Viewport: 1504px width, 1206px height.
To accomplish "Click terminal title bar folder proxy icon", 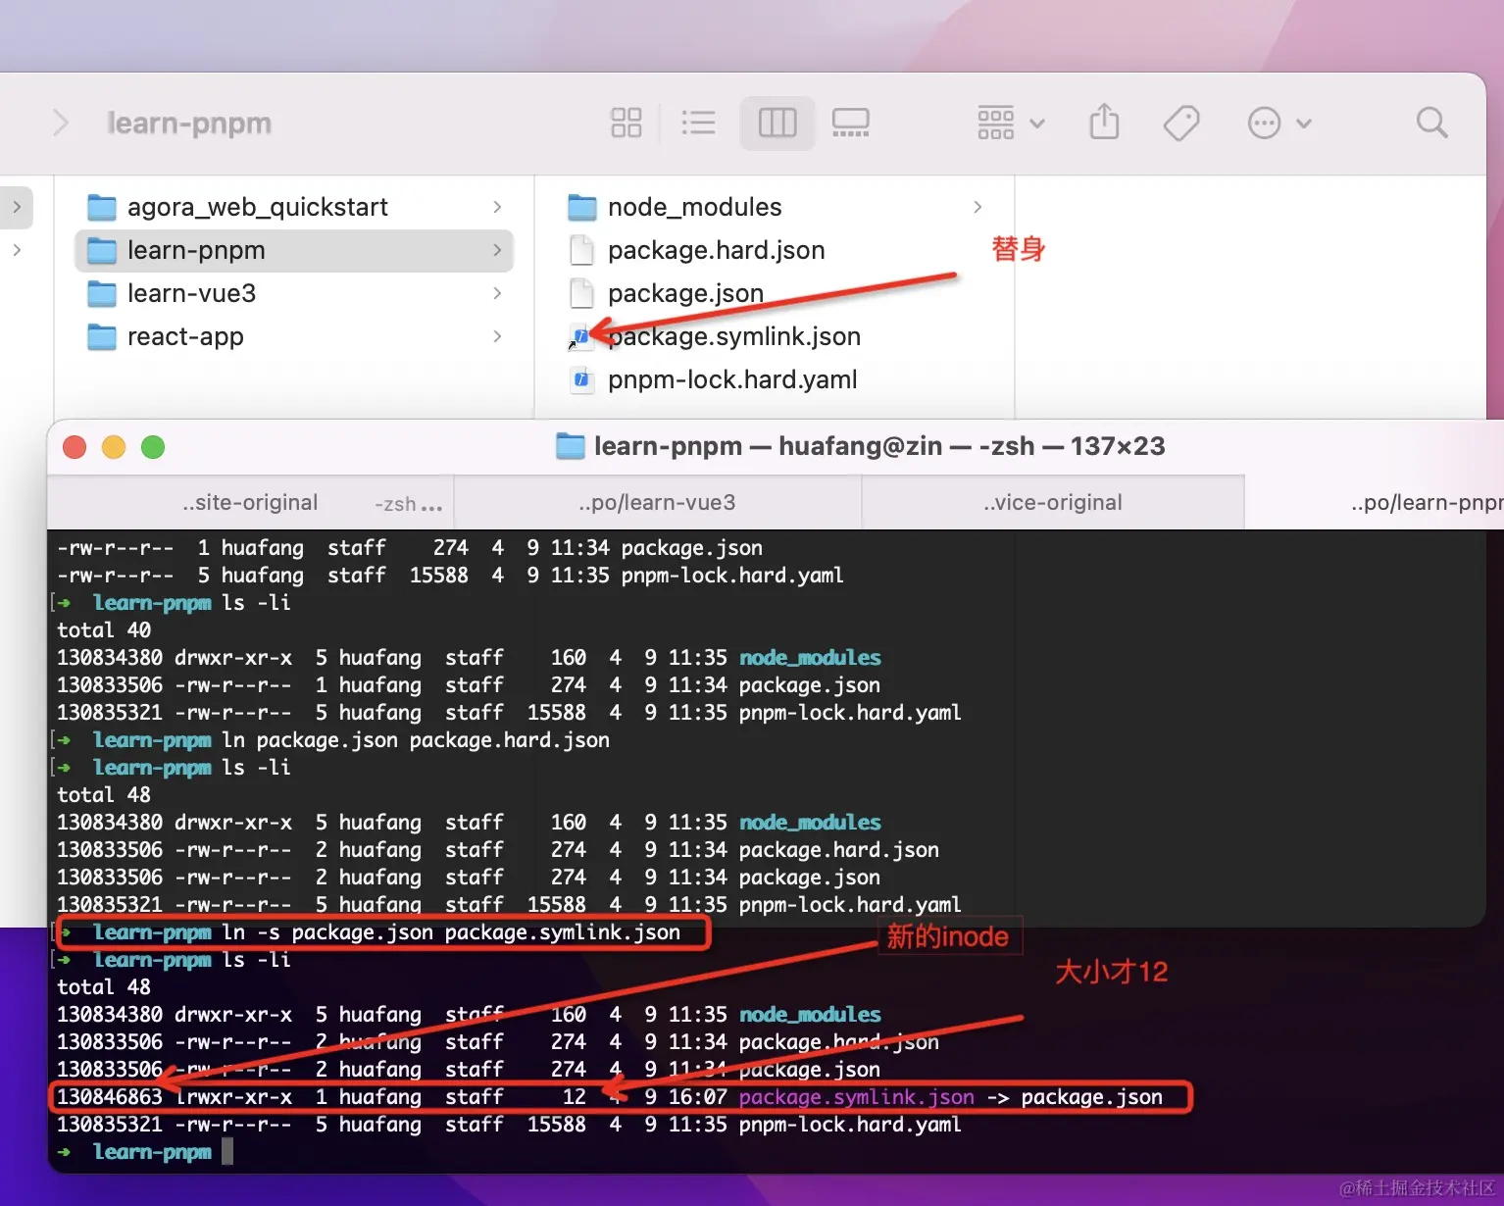I will click(x=571, y=446).
